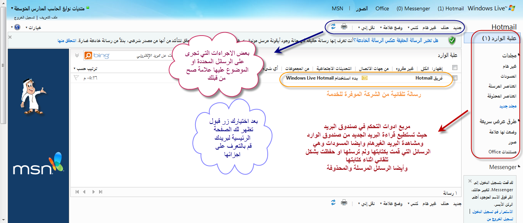Close the info bar with the X button
The image size is (523, 223).
[x=10, y=37]
